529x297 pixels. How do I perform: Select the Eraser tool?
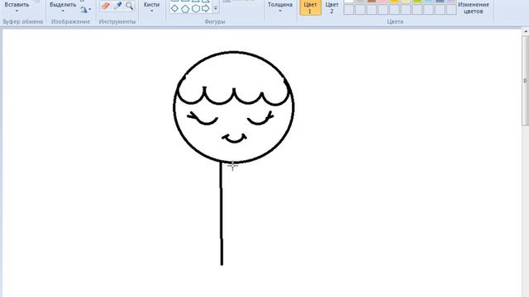[106, 6]
